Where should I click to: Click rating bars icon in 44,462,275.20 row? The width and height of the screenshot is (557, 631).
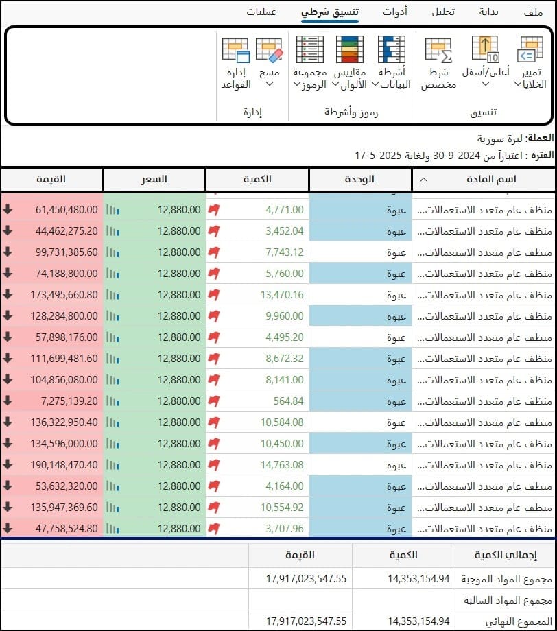[x=112, y=231]
